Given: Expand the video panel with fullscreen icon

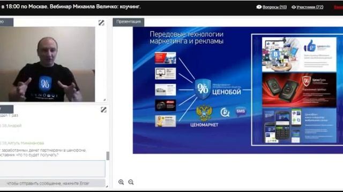Looking at the screenshot, I should coord(101,22).
